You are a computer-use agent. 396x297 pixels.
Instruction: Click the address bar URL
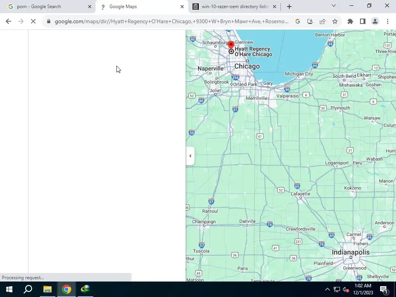click(172, 22)
